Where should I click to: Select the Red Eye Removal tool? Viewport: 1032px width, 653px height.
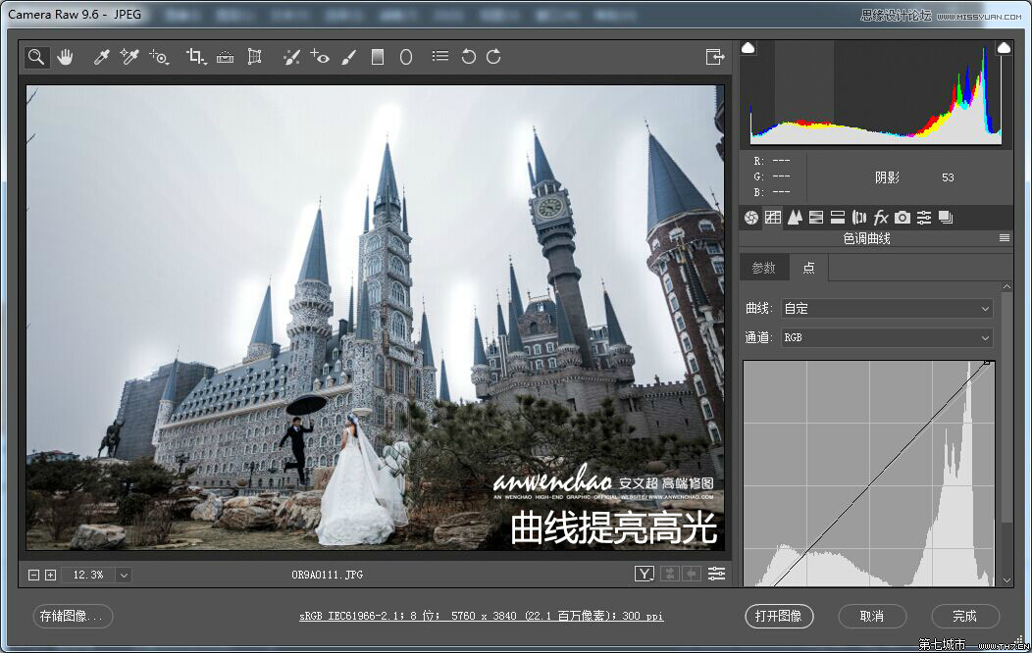point(320,57)
